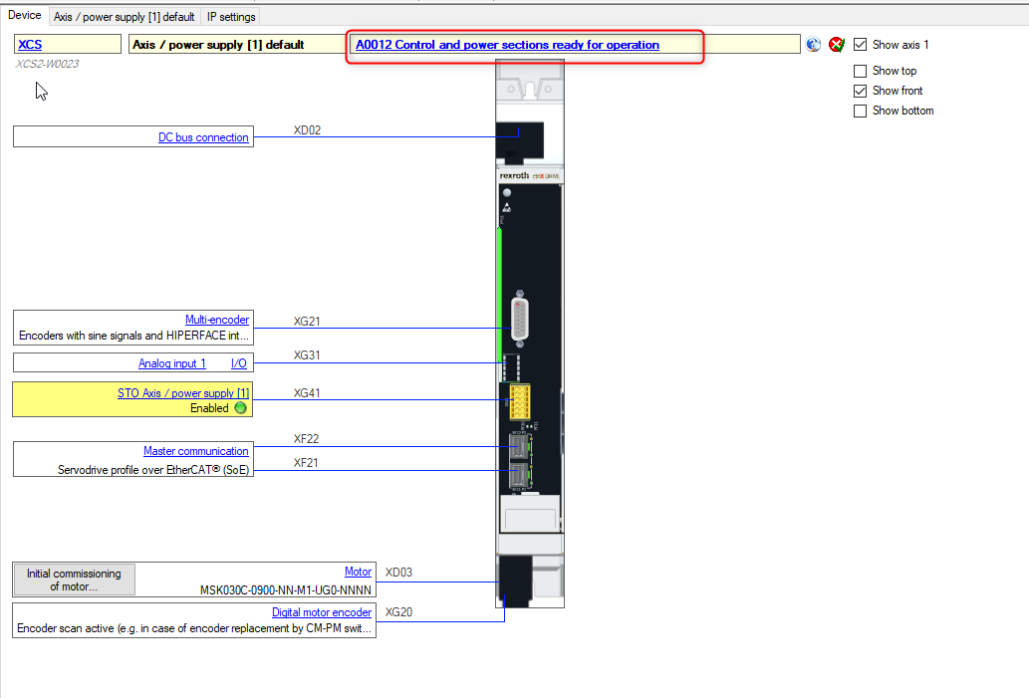Click the red clear error icon
1029x698 pixels.
[837, 45]
